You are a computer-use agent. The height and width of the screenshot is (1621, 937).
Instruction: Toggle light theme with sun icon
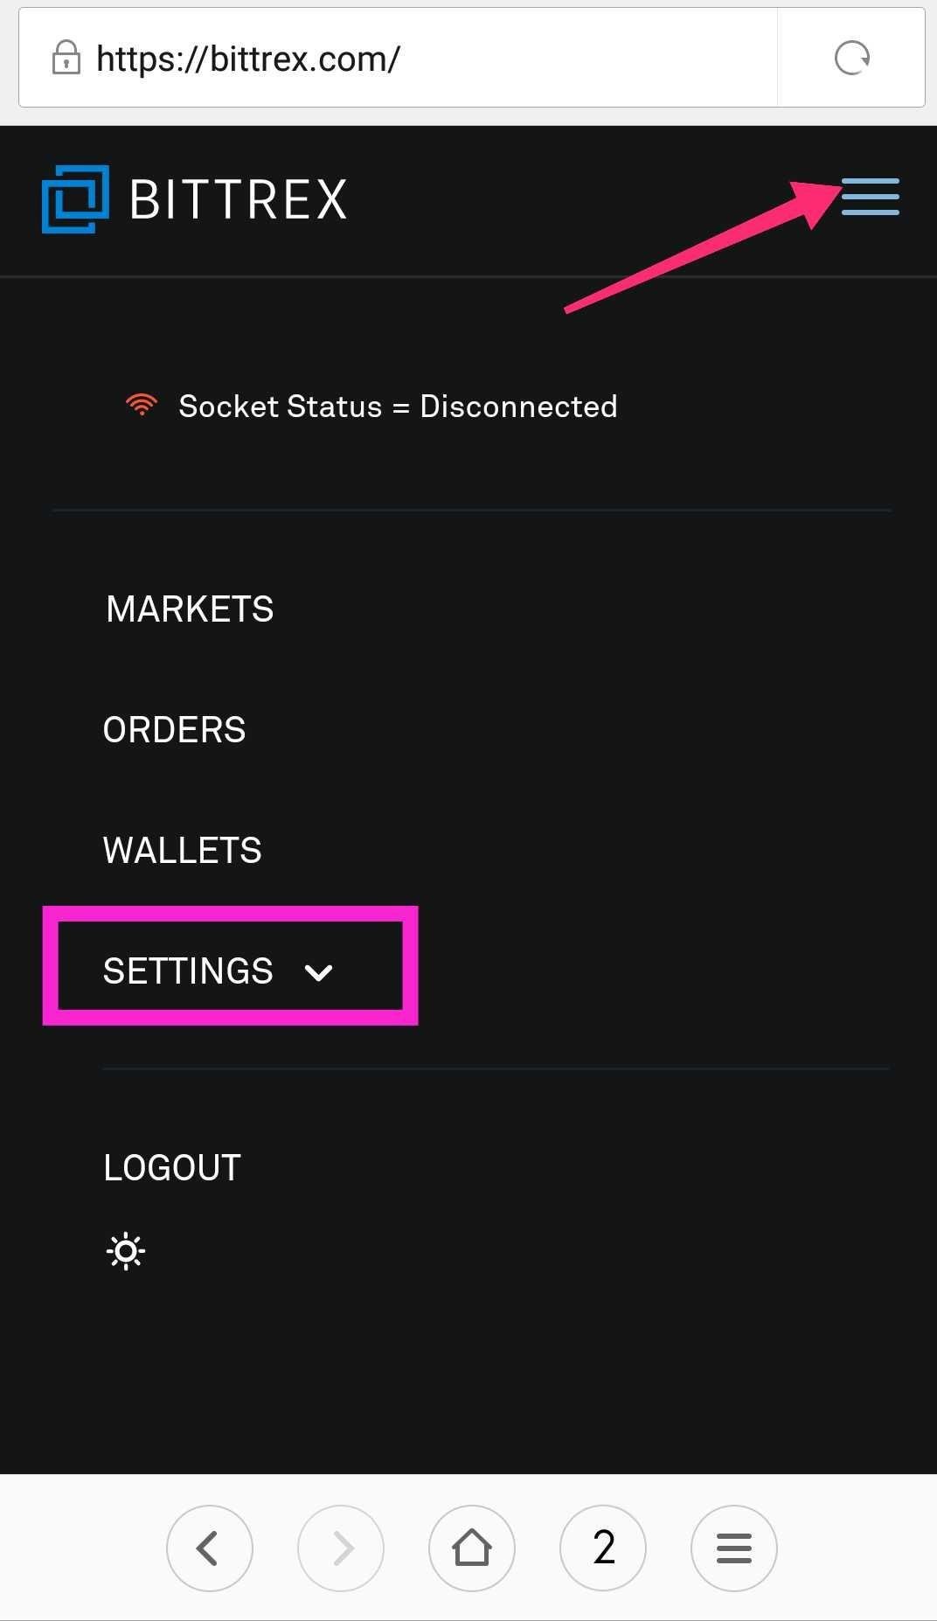(126, 1251)
